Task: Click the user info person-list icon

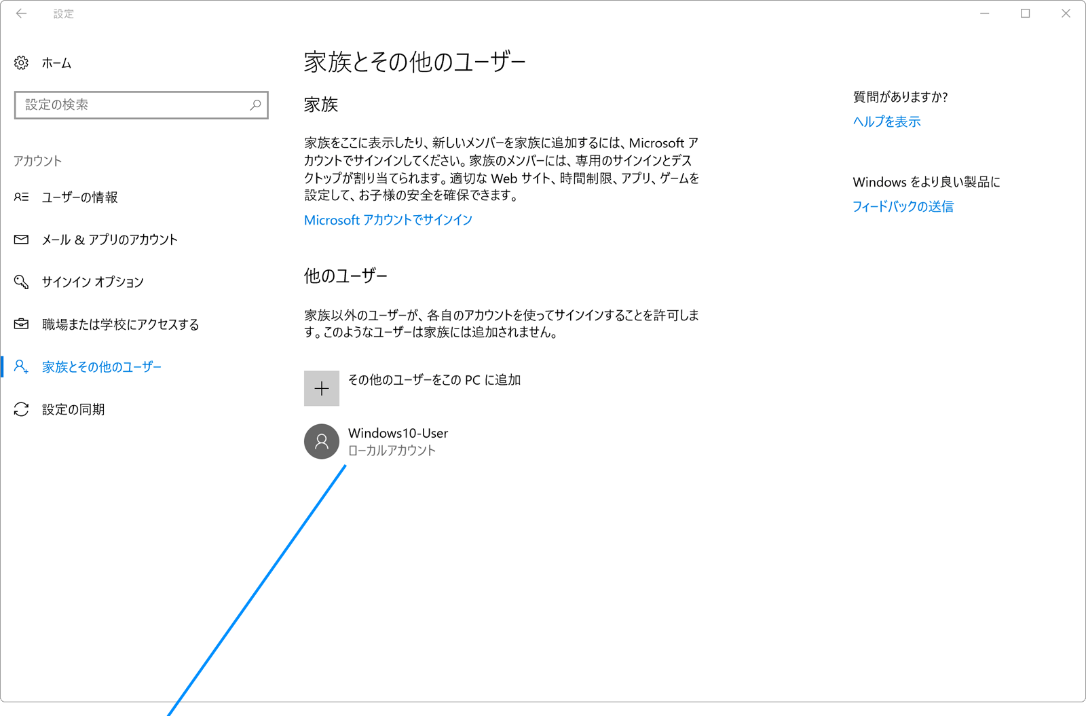Action: click(x=21, y=197)
